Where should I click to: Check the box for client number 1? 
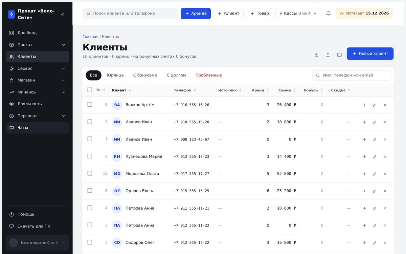[90, 139]
